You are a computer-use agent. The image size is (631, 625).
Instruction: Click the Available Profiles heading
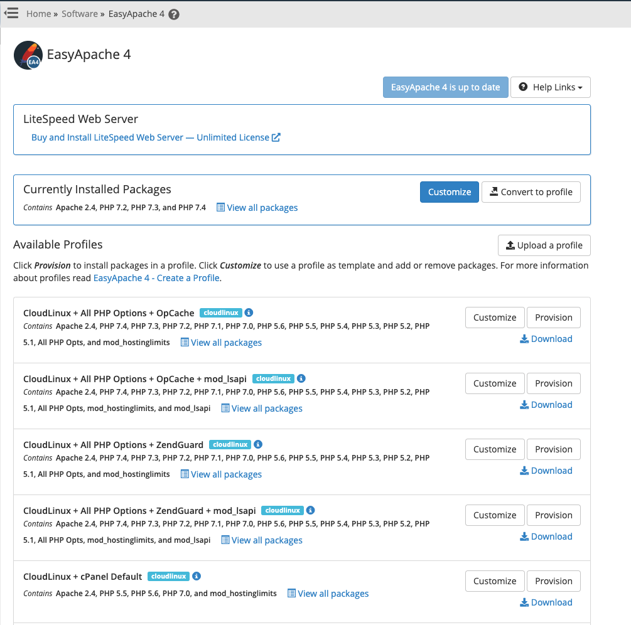pos(58,245)
